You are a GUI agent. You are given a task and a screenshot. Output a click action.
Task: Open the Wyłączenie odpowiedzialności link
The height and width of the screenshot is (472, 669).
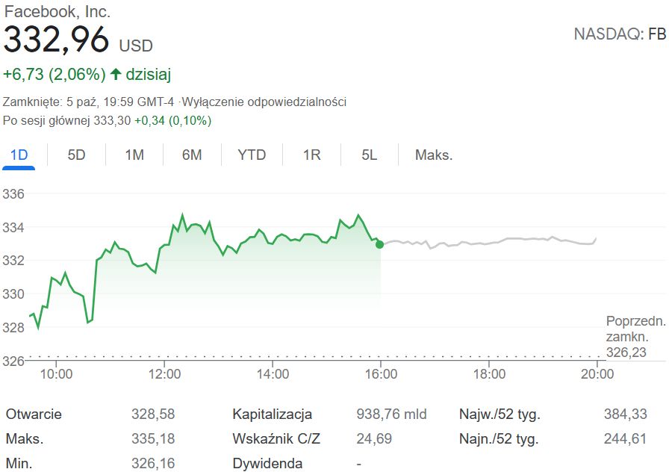click(x=265, y=102)
